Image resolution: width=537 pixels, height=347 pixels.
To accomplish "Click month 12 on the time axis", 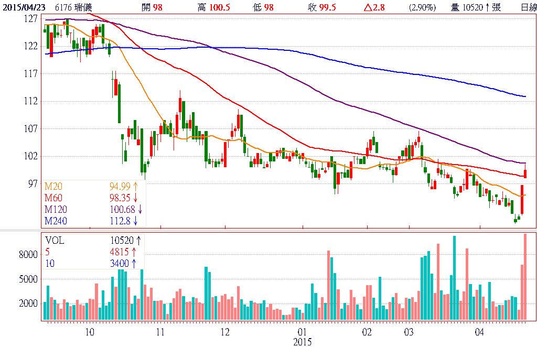I will [225, 332].
